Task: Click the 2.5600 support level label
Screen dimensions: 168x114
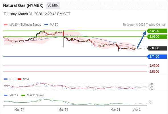Action: click(x=154, y=72)
